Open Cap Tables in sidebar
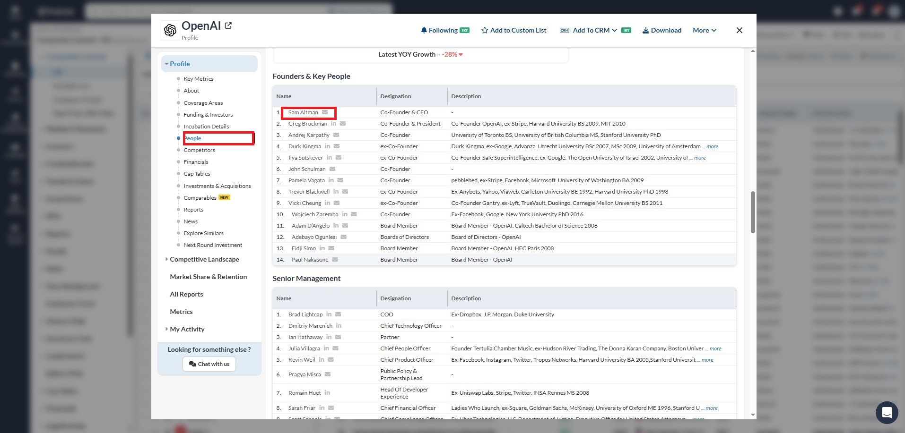 click(x=197, y=174)
